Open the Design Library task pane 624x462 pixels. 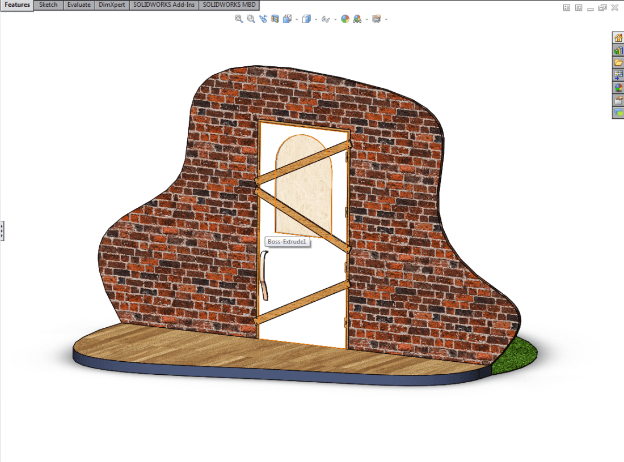coord(618,50)
